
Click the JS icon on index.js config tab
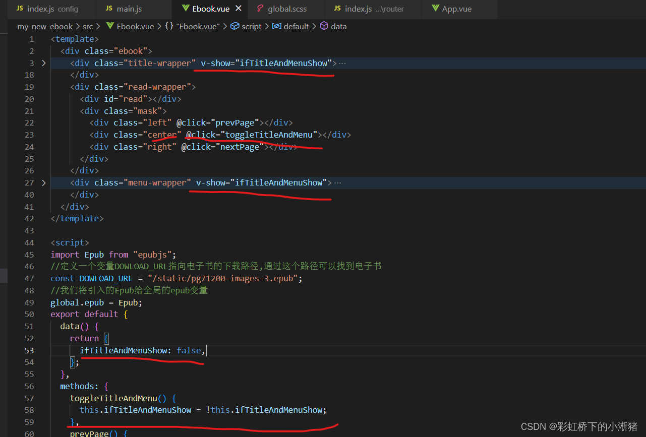point(20,9)
